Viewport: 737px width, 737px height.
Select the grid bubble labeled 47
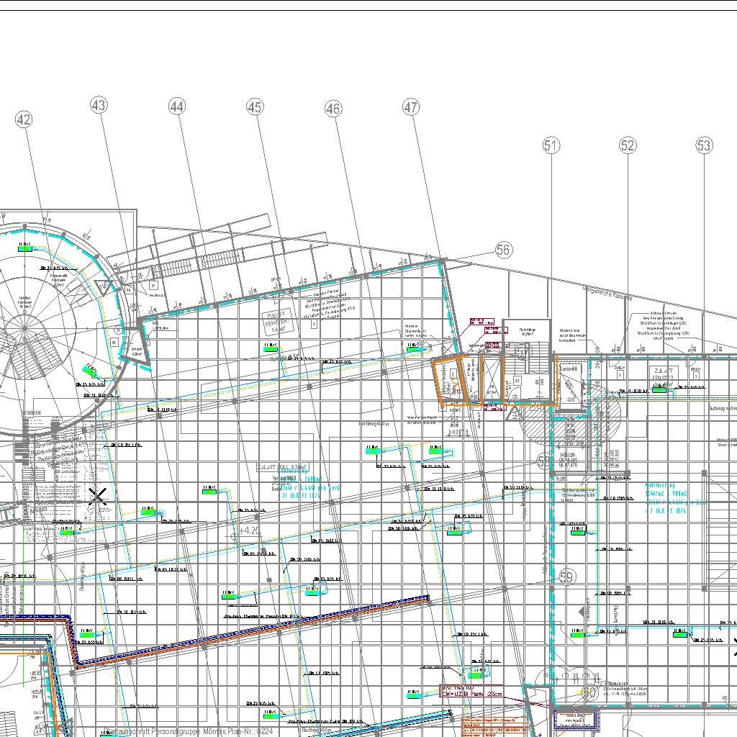[x=410, y=108]
